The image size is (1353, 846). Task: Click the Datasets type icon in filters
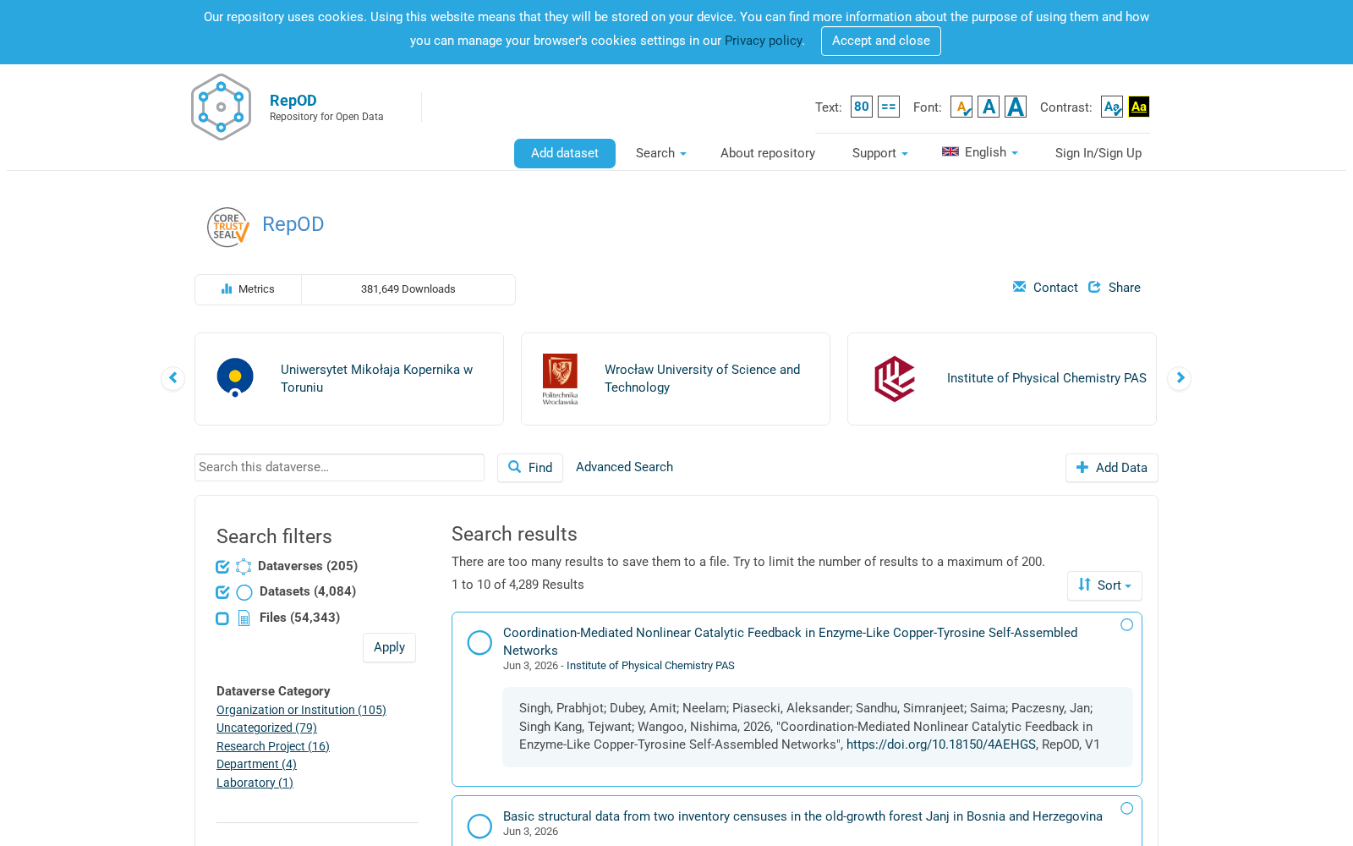[244, 592]
